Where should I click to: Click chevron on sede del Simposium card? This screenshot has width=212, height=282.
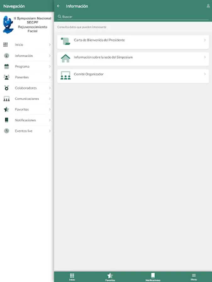pos(205,57)
